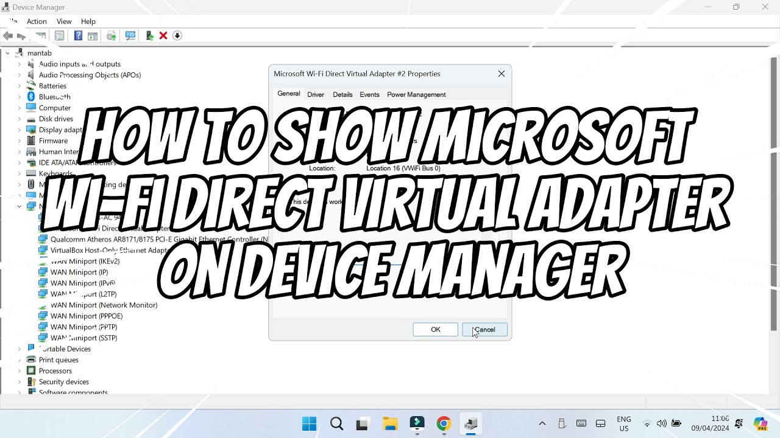Click OK in the Properties dialog
Viewport: 780px width, 438px height.
pos(436,329)
